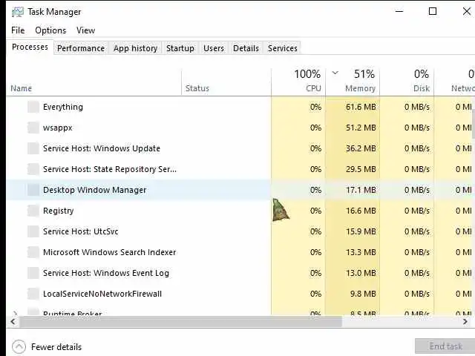Click the Desktop Window Manager icon
Viewport: 475px width, 356px height.
[33, 190]
